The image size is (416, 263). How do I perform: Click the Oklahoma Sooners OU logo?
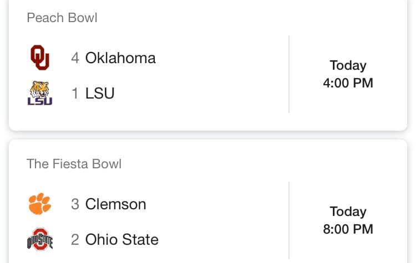[x=39, y=58]
